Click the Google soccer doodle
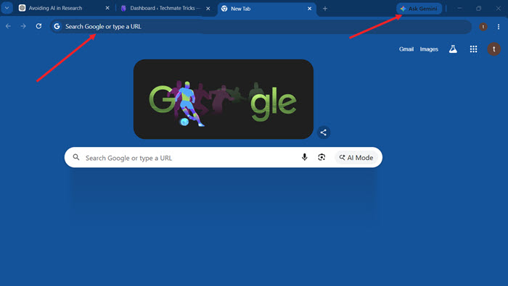The width and height of the screenshot is (508, 286). (224, 99)
